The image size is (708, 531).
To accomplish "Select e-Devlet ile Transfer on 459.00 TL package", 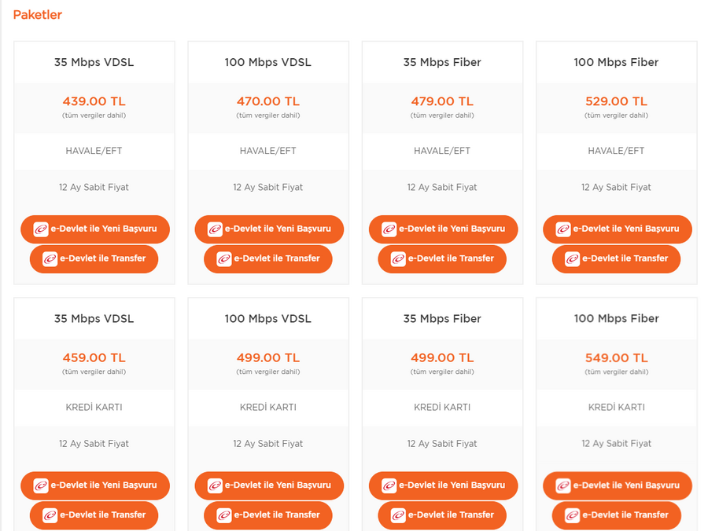I will point(94,515).
